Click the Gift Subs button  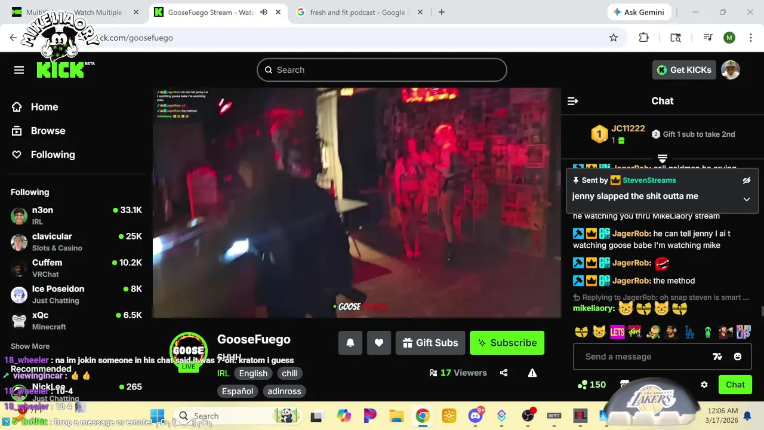[x=430, y=343]
